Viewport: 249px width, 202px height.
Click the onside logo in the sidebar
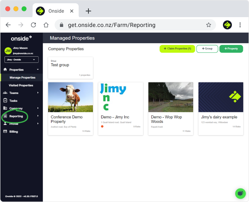(21, 38)
